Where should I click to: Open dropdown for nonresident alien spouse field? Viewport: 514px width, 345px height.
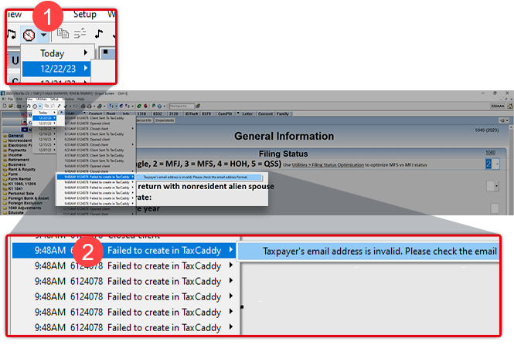pyautogui.click(x=497, y=186)
